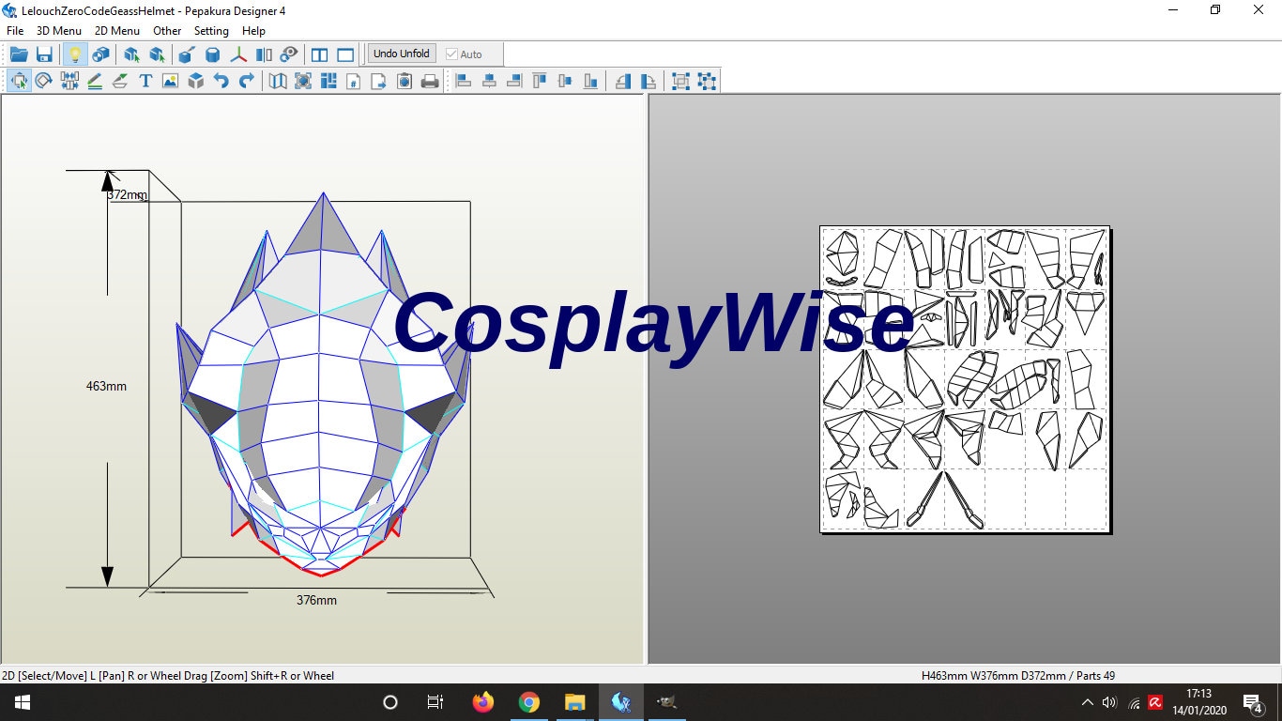1282x721 pixels.
Task: Click the Print icon
Action: point(430,81)
